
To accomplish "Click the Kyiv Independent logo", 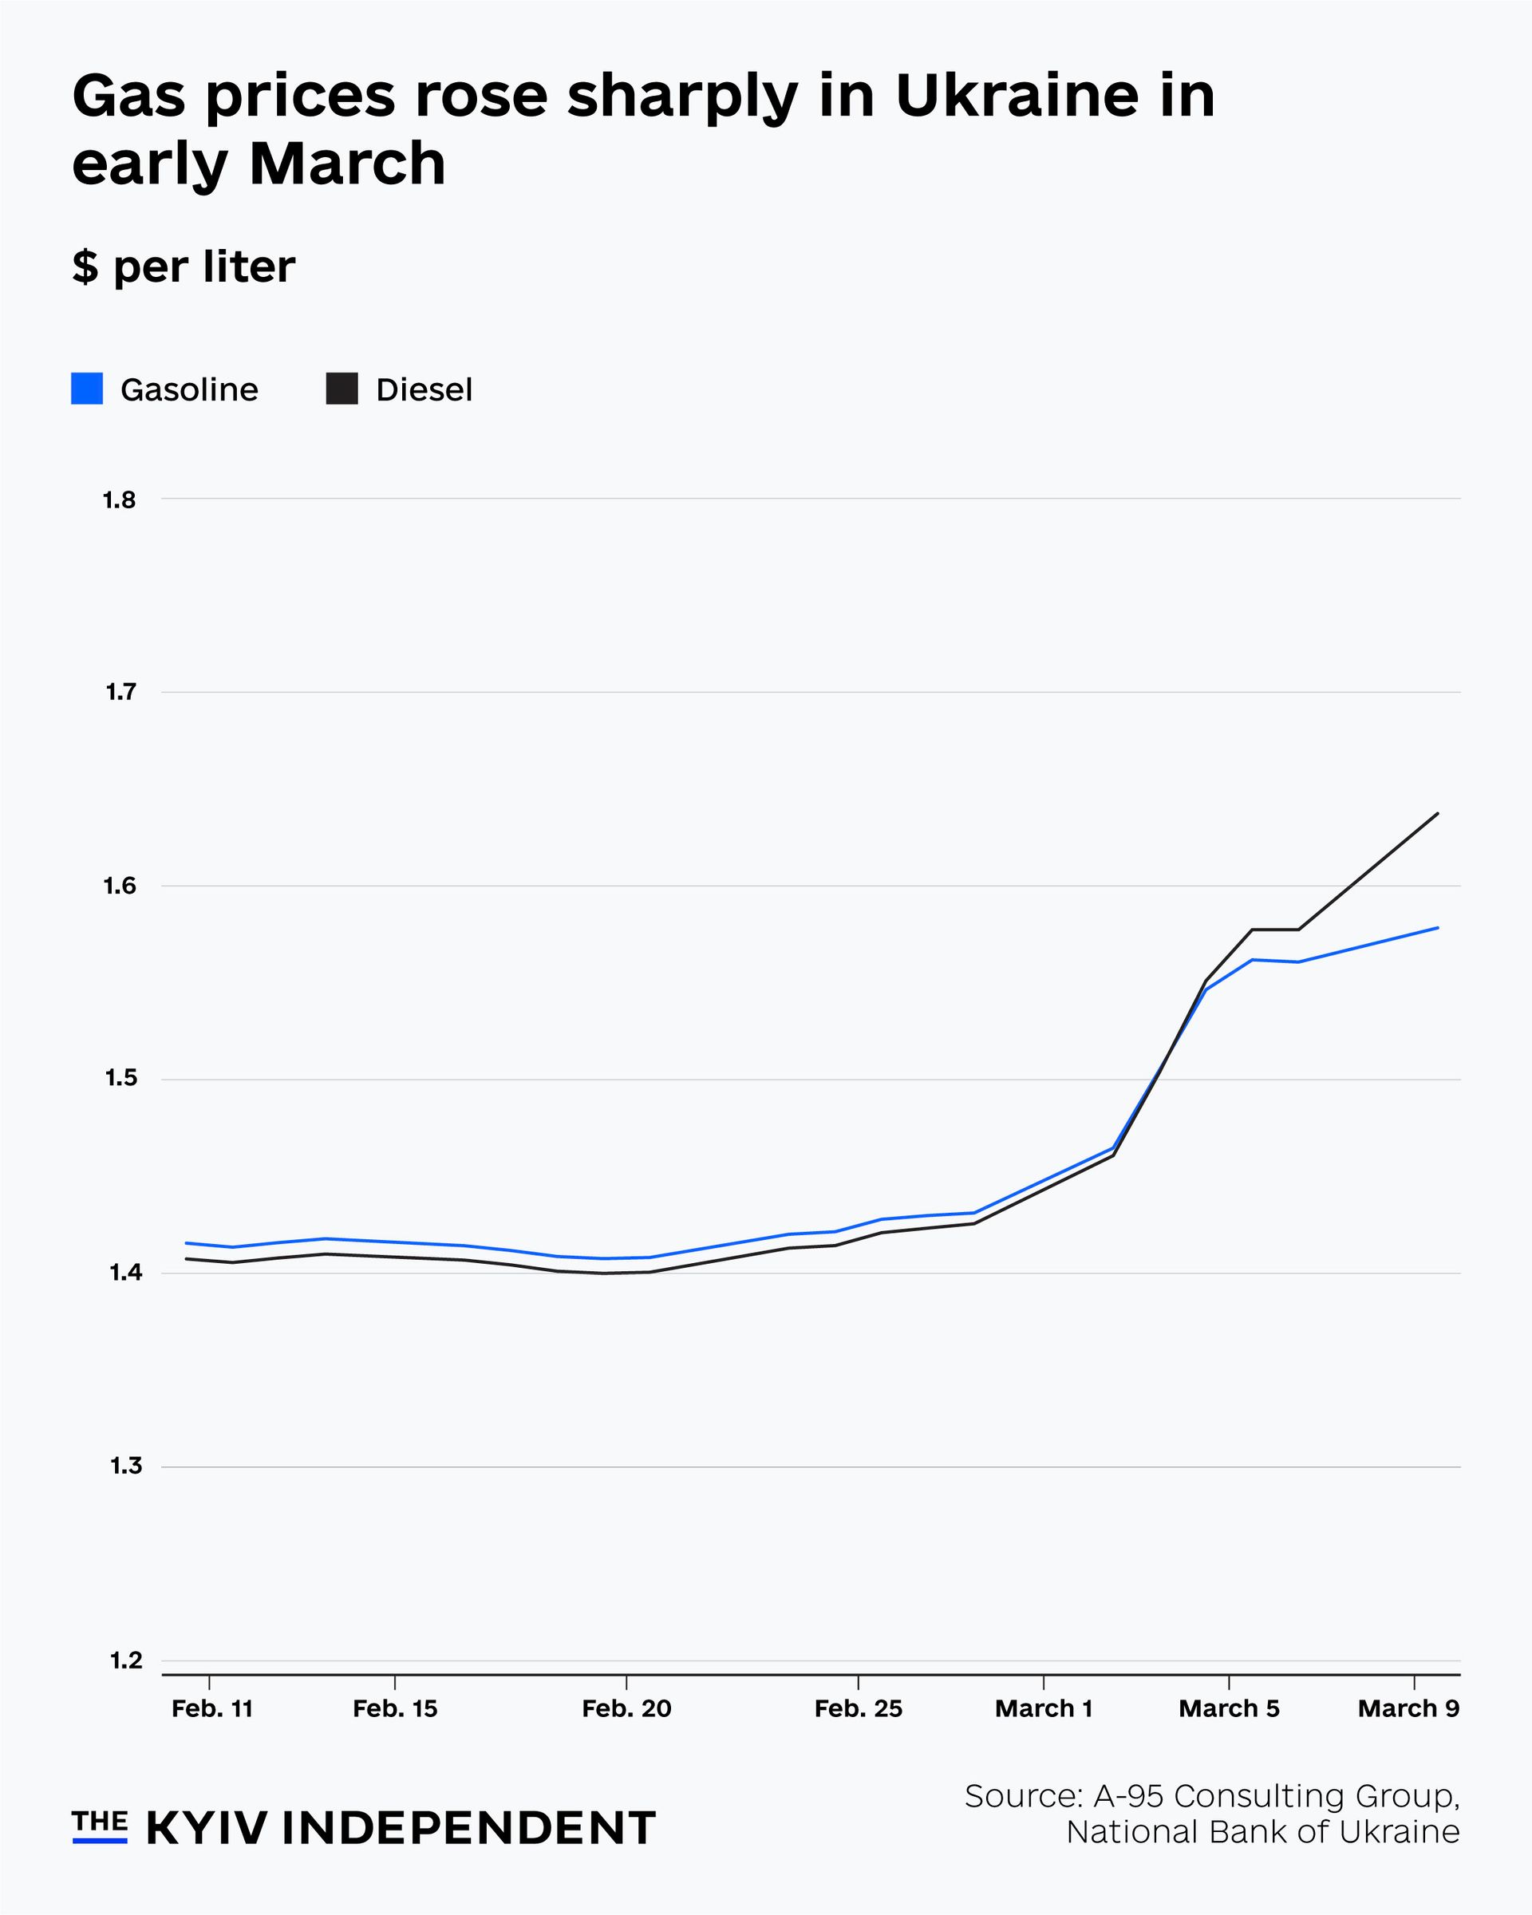I will point(364,1828).
